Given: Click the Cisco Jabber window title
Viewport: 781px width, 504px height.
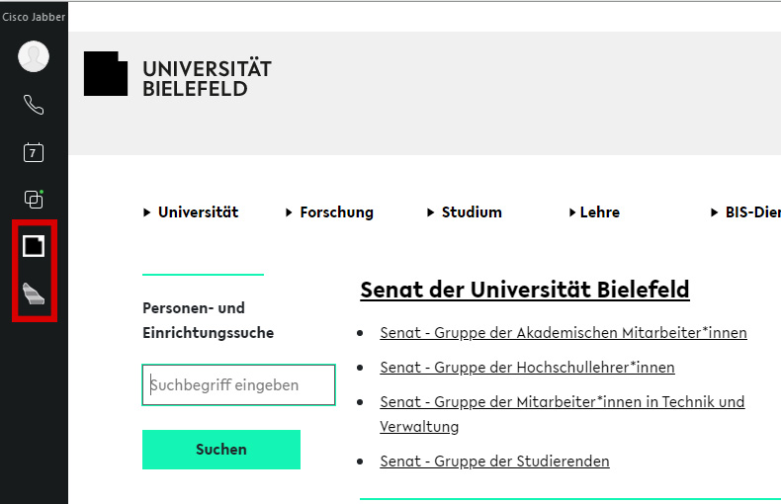Looking at the screenshot, I should click(34, 17).
